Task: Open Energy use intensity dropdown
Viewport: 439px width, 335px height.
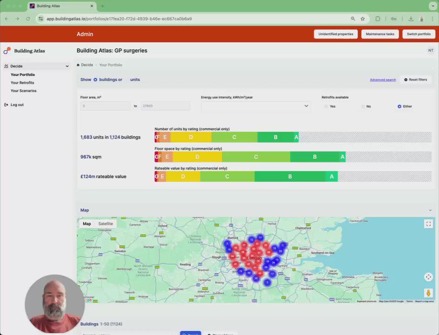Action: coord(256,106)
